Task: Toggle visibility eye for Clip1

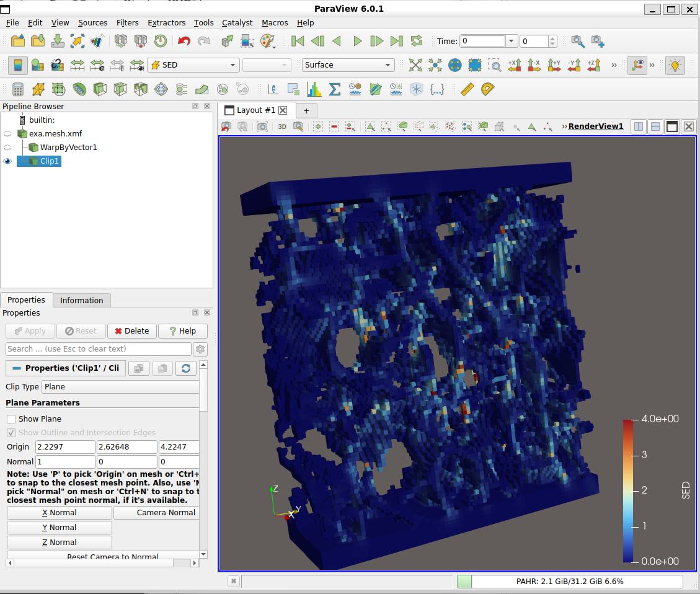Action: [7, 161]
